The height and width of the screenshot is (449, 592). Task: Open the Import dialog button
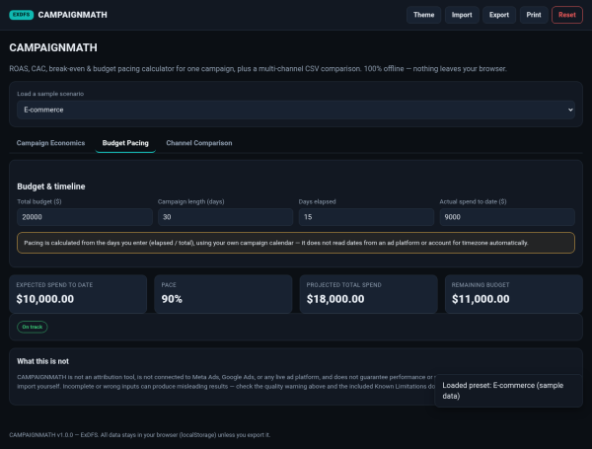(462, 15)
